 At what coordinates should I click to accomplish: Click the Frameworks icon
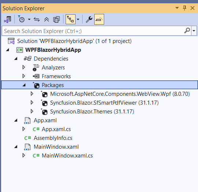tap(36, 76)
